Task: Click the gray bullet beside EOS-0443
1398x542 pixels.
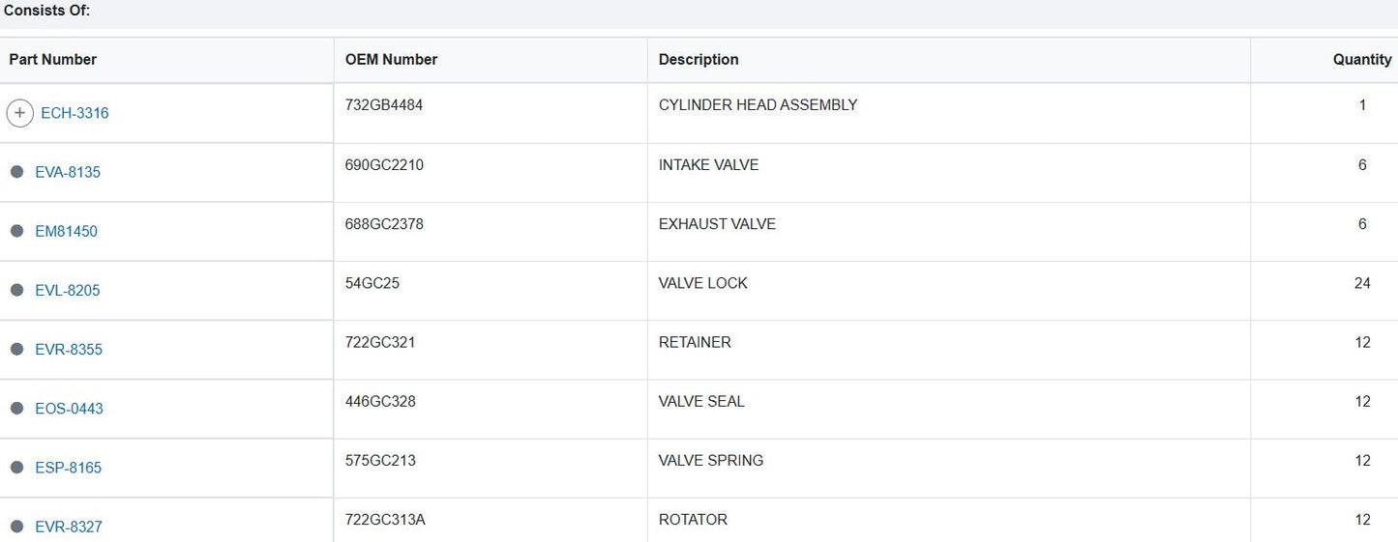Action: pos(16,408)
